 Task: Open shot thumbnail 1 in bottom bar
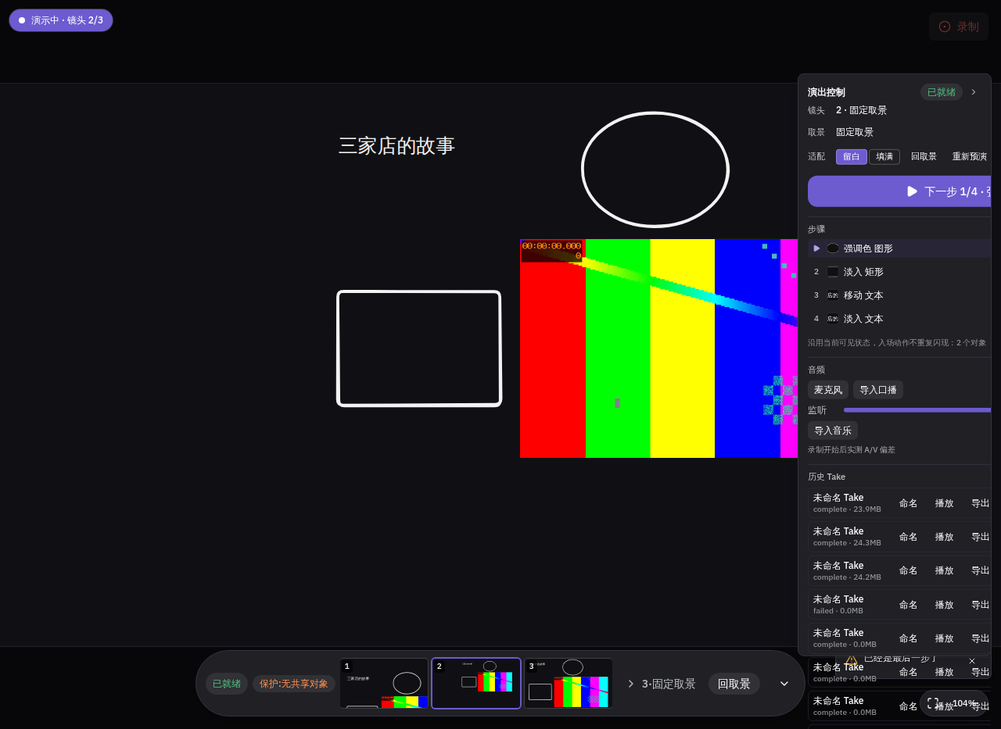(x=384, y=684)
